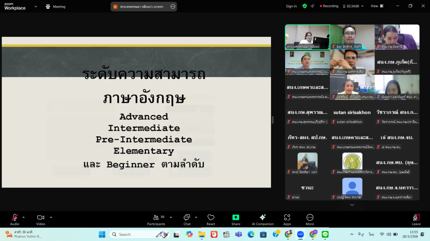Open Microsoft Edge from the taskbar
The width and height of the screenshot is (430, 241).
[251, 235]
